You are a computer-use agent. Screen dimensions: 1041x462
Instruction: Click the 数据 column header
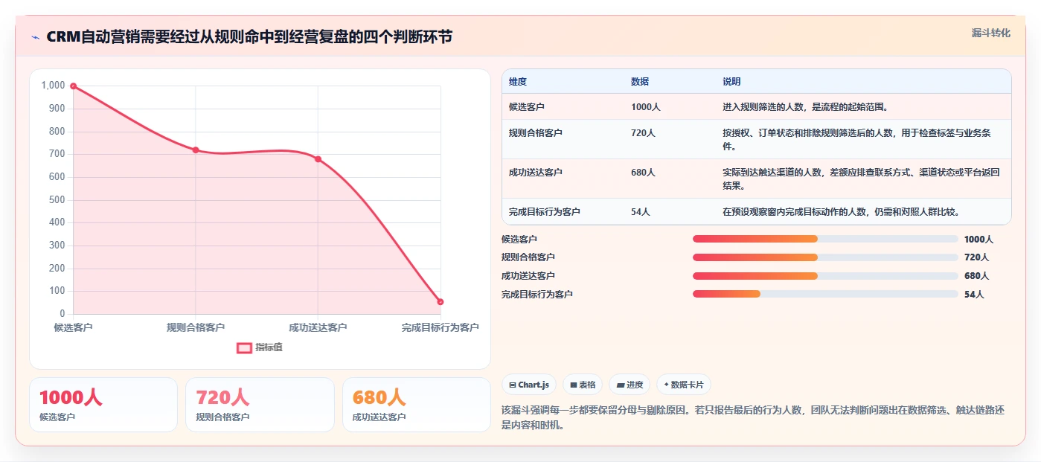(x=640, y=82)
